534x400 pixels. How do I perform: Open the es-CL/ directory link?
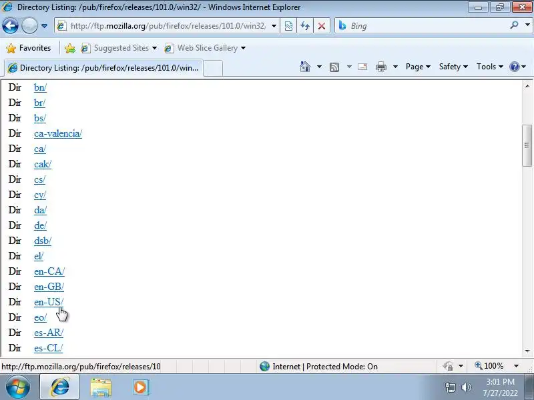(x=48, y=347)
